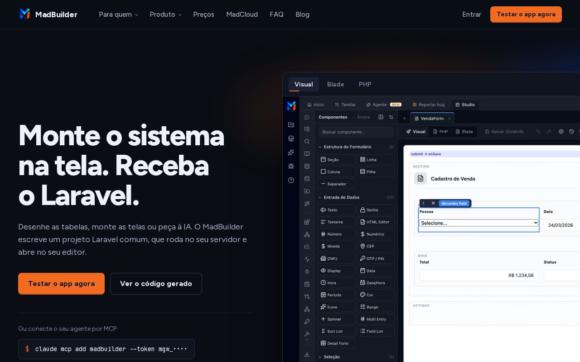Viewport: 580px width, 362px height.
Task: Select the Range slider component
Action: [x=376, y=307]
